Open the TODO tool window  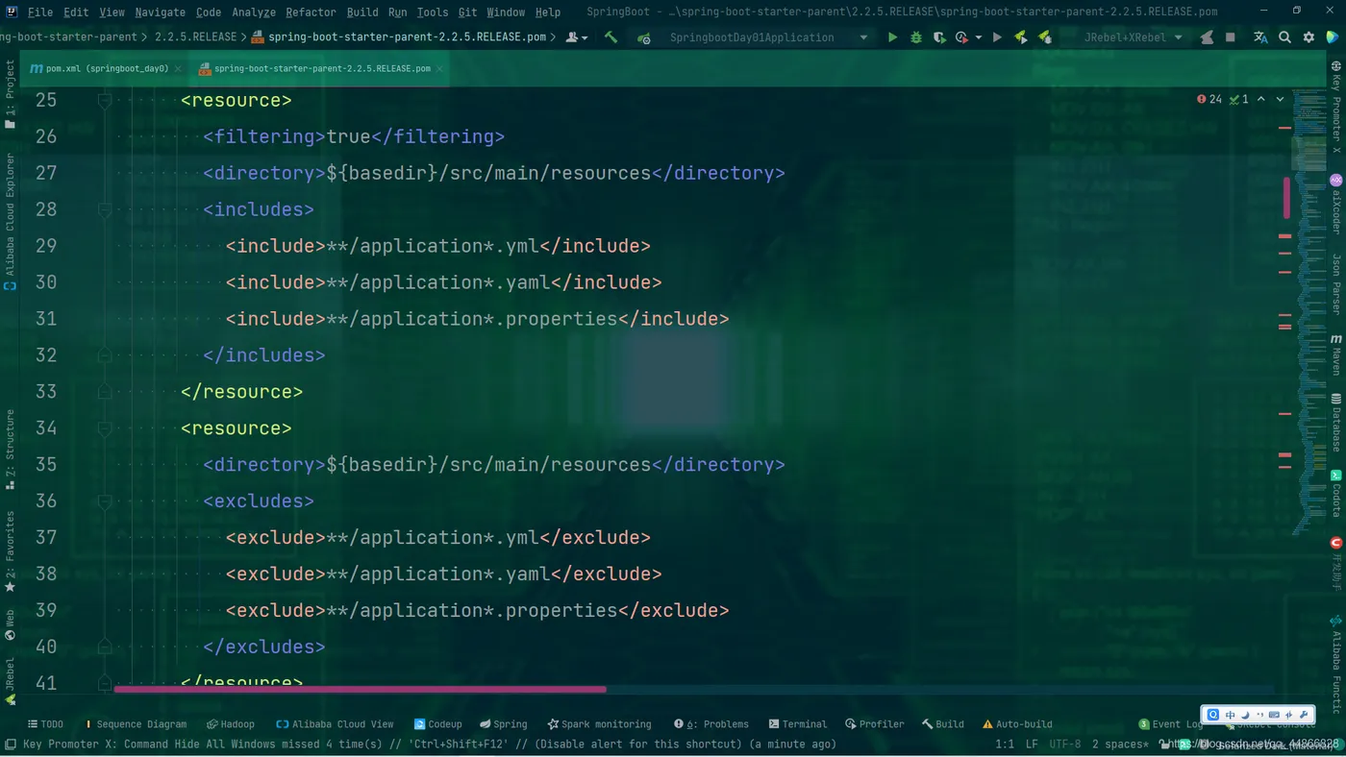45,724
